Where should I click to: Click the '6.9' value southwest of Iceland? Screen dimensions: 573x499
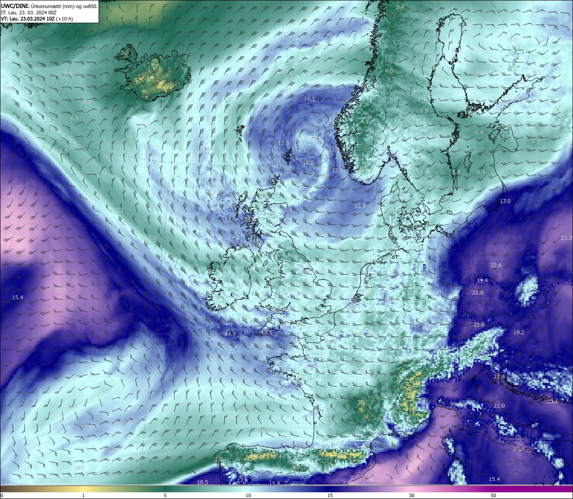point(74,118)
